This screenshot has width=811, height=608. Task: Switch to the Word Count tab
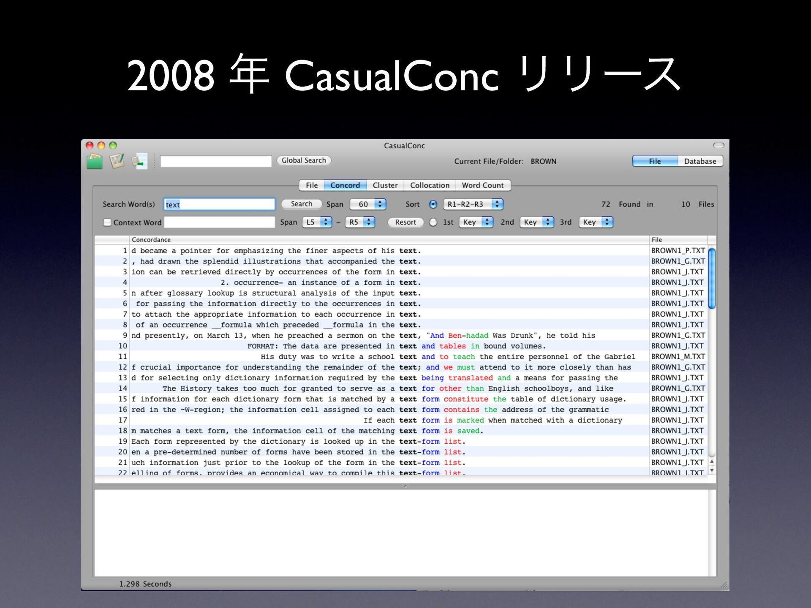pos(482,185)
